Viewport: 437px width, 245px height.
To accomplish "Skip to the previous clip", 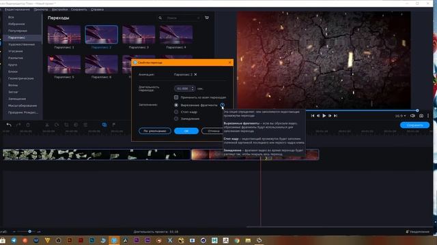I will [313, 116].
